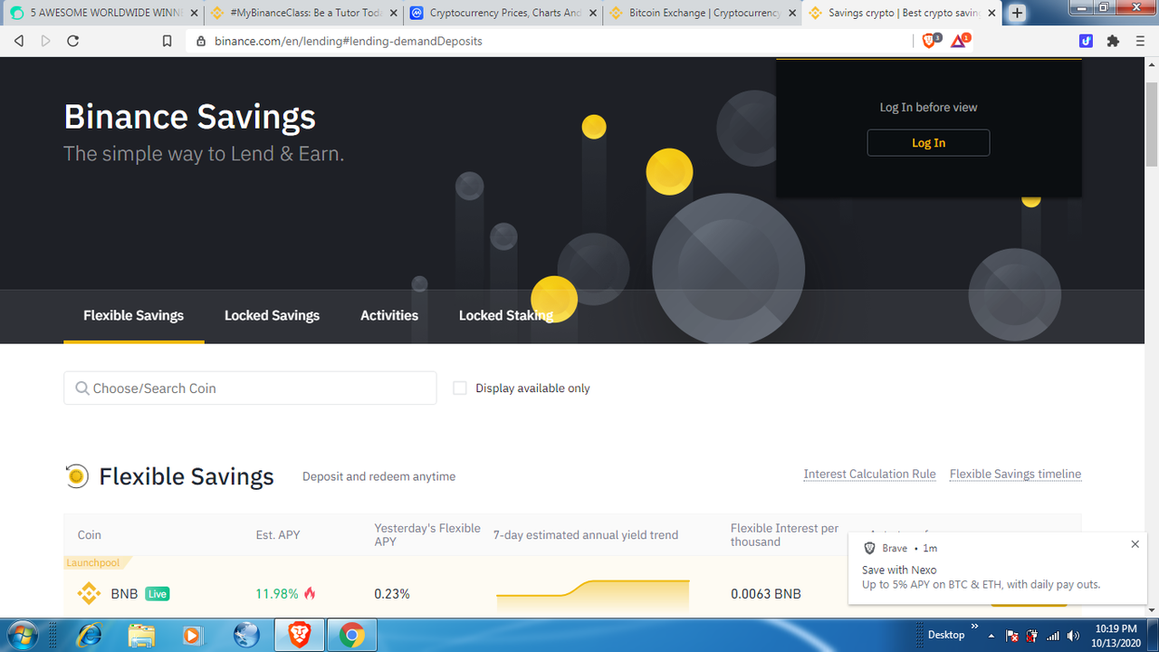Click the Binance Savings page heading

pyautogui.click(x=190, y=117)
